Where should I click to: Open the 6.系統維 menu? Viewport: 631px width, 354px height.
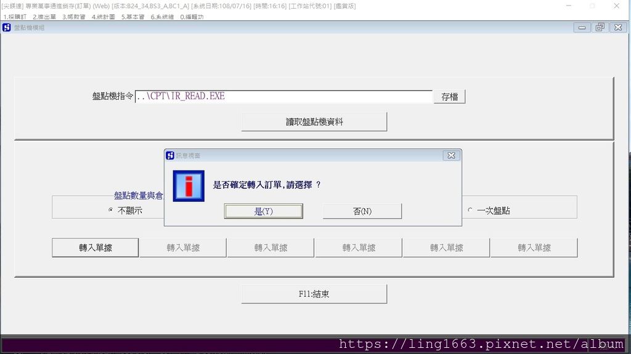(162, 17)
